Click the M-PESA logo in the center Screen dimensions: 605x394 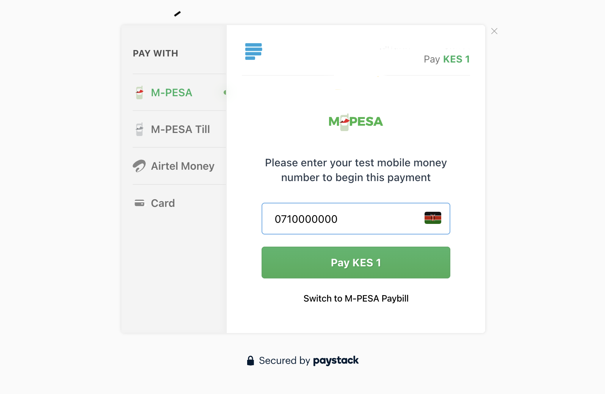coord(356,122)
